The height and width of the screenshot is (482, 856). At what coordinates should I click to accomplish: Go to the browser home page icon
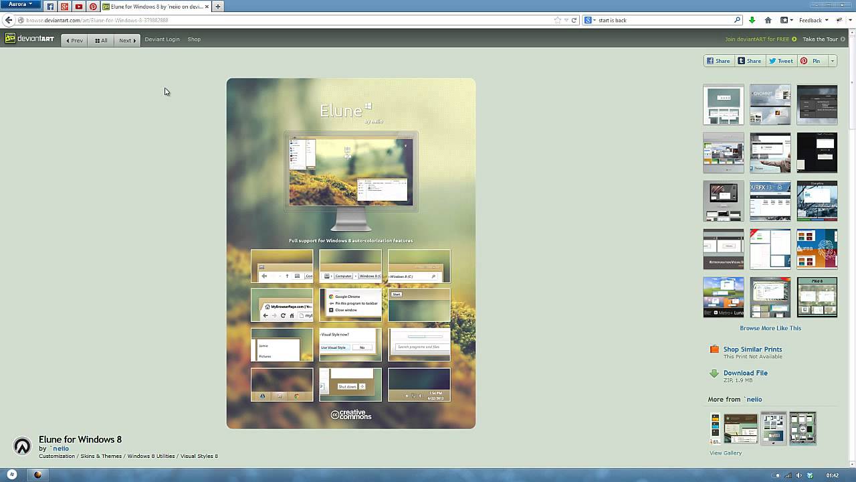point(768,20)
